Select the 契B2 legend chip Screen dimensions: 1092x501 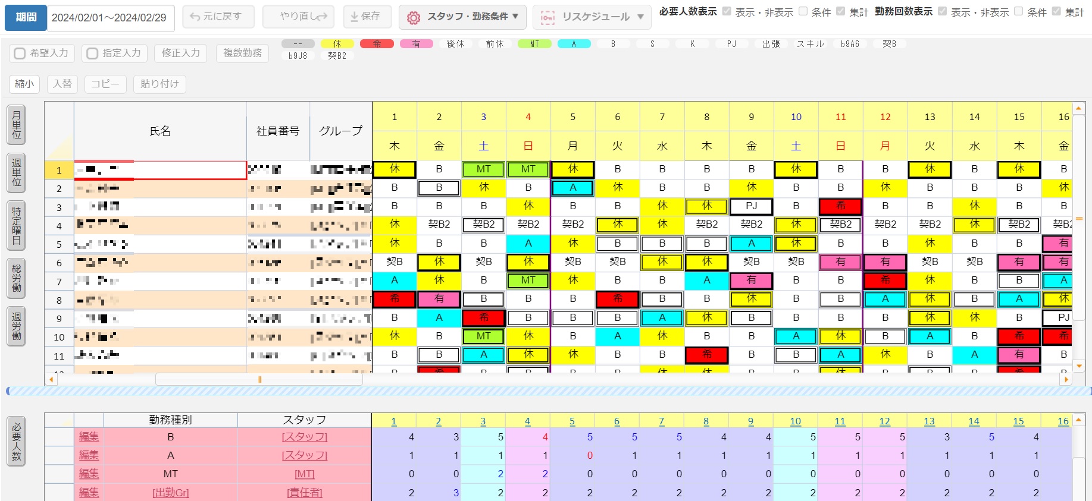(337, 56)
